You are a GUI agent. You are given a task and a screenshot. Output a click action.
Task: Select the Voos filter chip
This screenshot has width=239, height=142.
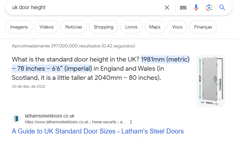coord(177,27)
